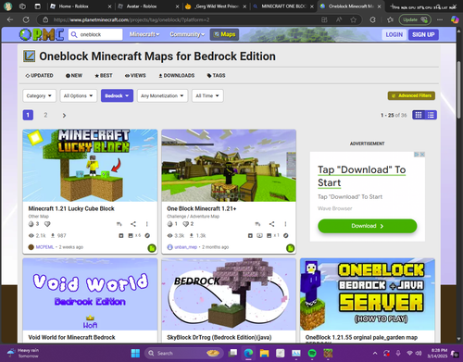Open the All Options dropdown
The image size is (463, 362).
point(79,95)
